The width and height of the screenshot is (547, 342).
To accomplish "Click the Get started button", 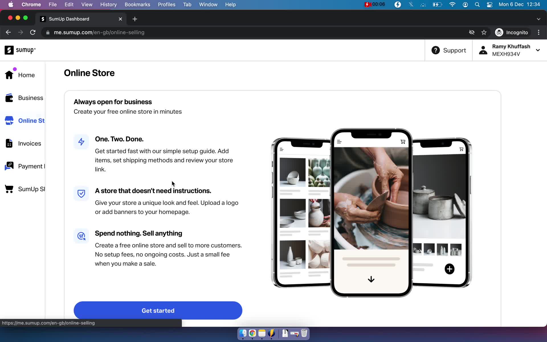I will (158, 310).
